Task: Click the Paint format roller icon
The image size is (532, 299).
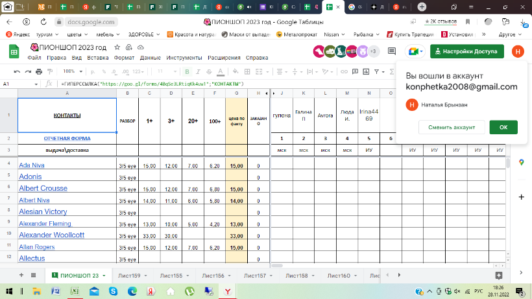Action: point(51,71)
